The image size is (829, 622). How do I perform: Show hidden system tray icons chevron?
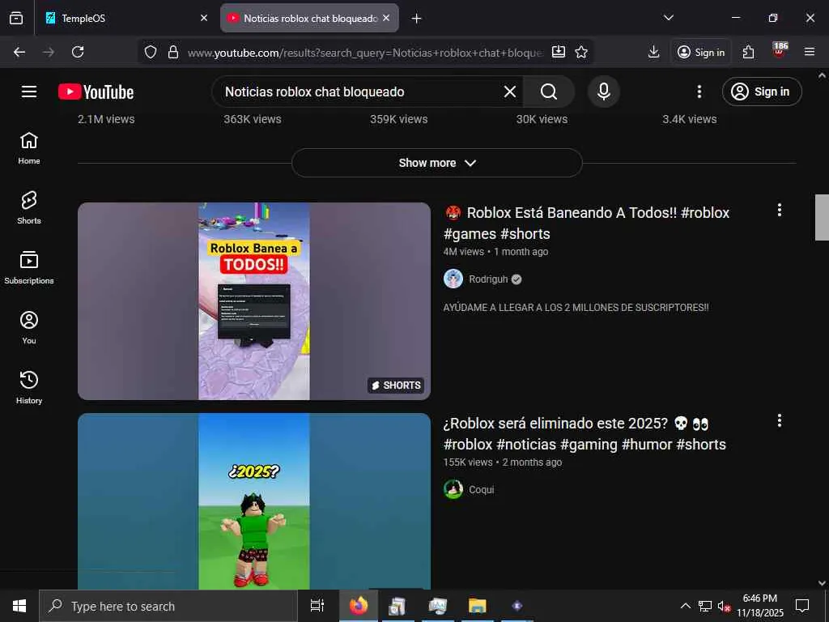pos(685,606)
